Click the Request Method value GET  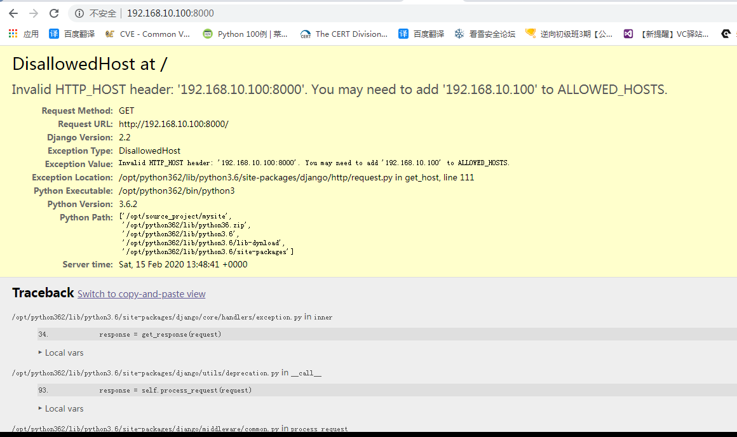point(126,111)
